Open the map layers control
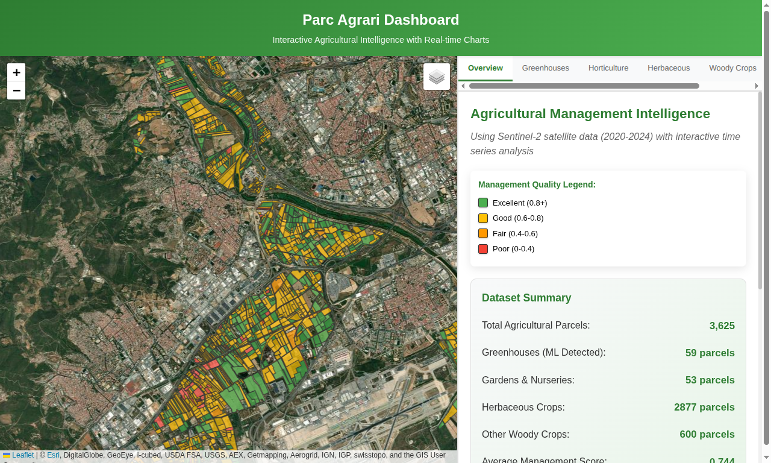 coord(436,77)
